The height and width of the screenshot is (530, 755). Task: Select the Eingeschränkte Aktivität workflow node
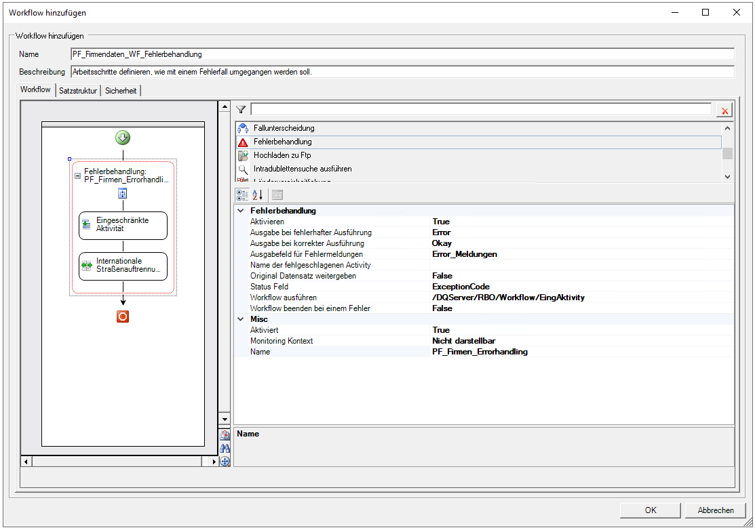click(x=123, y=226)
